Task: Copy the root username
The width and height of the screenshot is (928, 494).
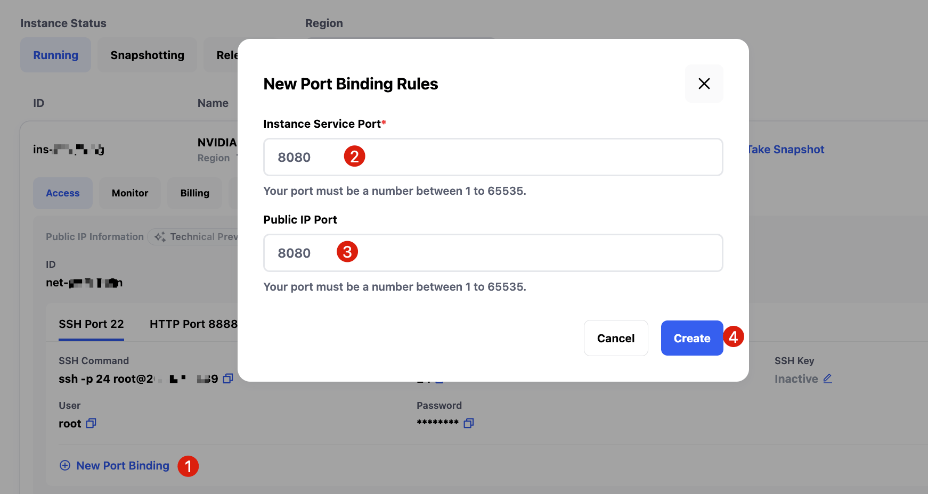Action: pyautogui.click(x=91, y=423)
